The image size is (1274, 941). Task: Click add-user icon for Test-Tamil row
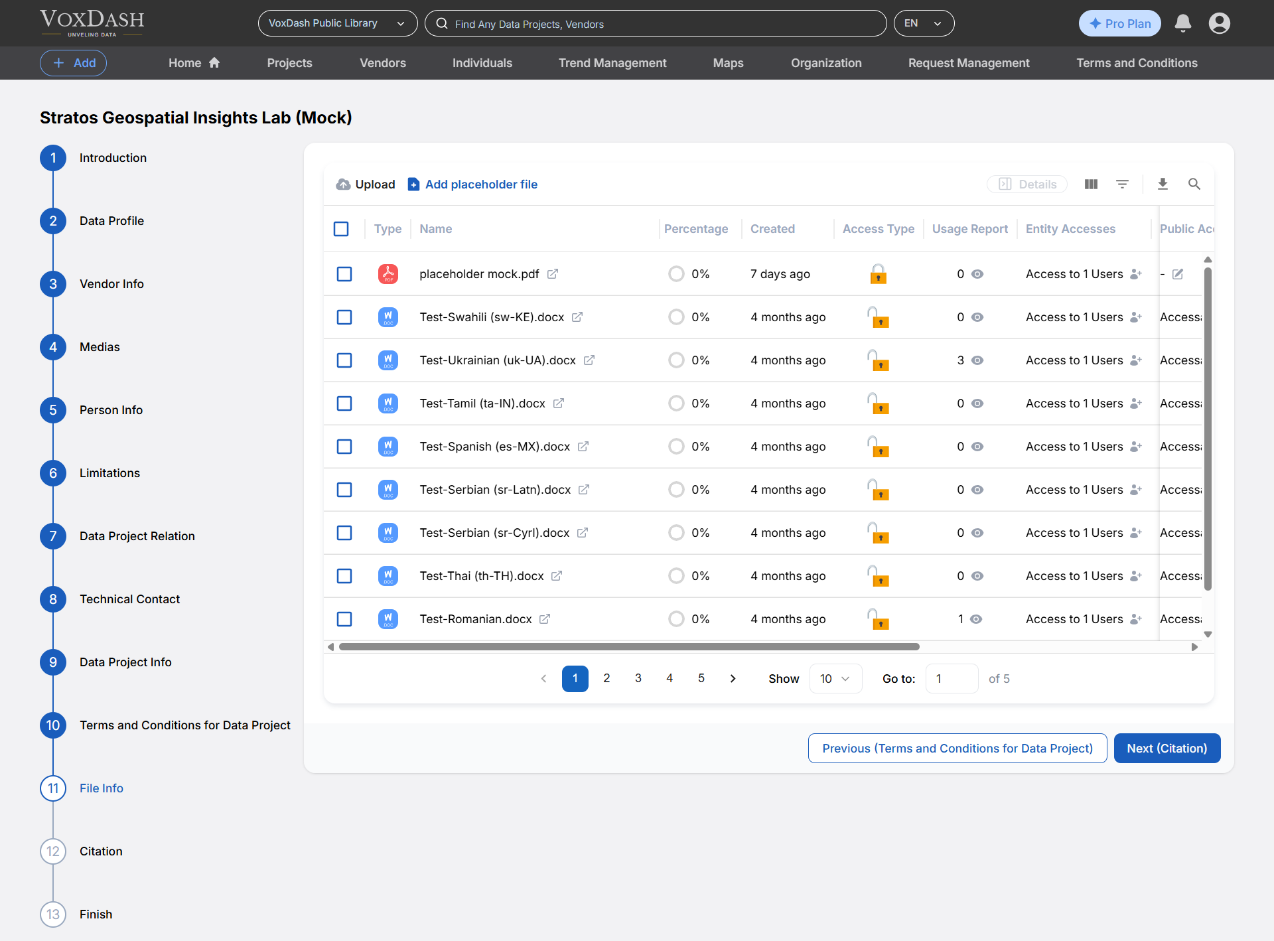coord(1136,403)
